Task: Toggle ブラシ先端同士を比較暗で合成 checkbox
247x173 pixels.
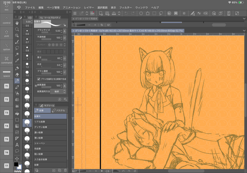Action: pos(39,79)
